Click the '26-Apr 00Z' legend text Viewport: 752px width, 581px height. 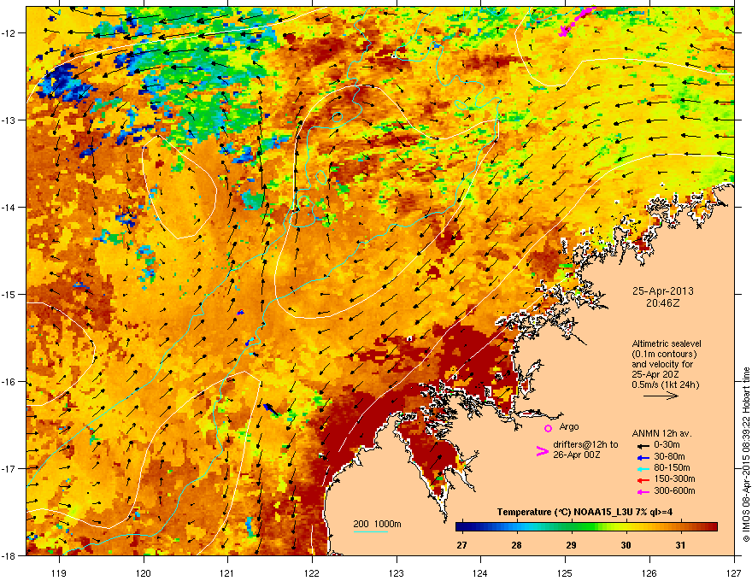coord(577,455)
